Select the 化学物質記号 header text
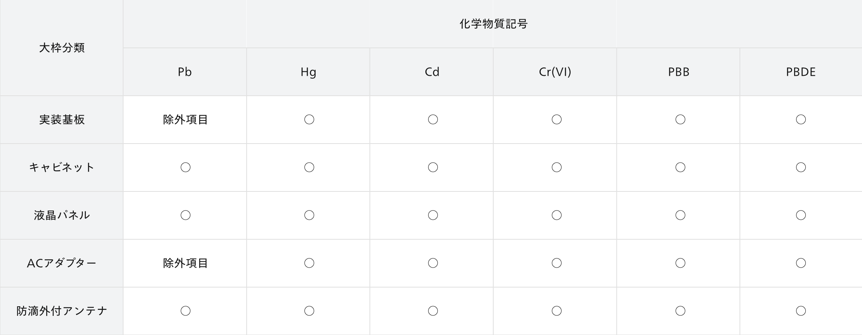 point(494,24)
